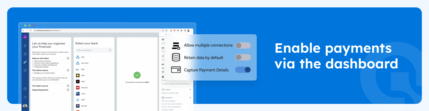Select the link icon in sidebar
This screenshot has height=111, width=429.
coord(25,62)
